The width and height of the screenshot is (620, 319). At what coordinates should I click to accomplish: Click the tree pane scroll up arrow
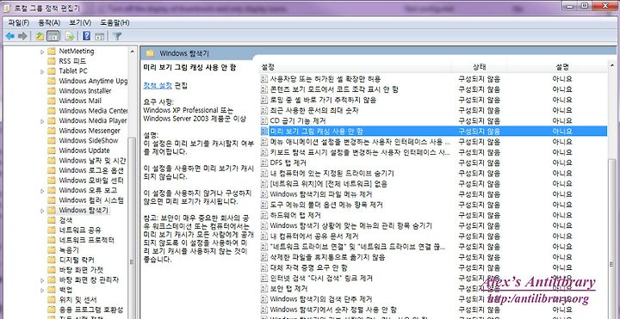pyautogui.click(x=132, y=51)
